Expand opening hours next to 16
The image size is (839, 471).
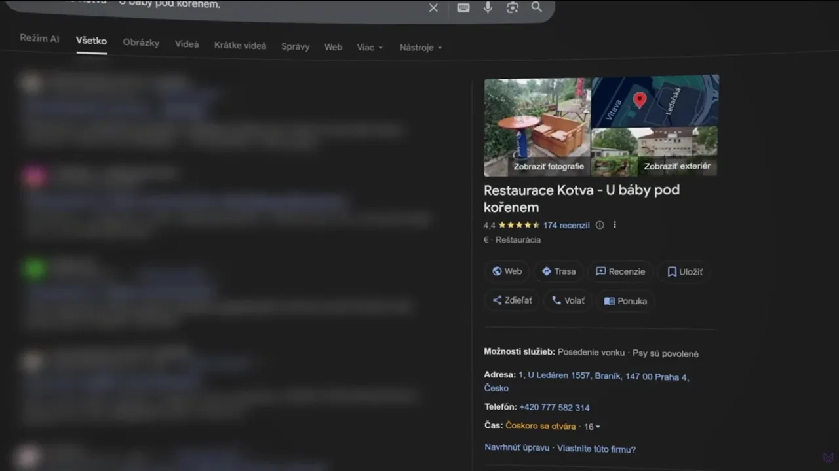[592, 427]
